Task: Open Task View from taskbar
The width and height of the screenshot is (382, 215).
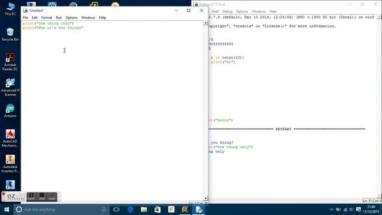Action: [x=116, y=210]
